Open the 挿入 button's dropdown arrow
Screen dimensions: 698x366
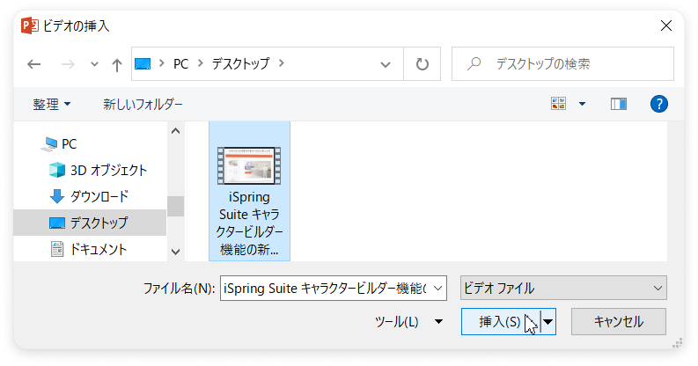548,321
